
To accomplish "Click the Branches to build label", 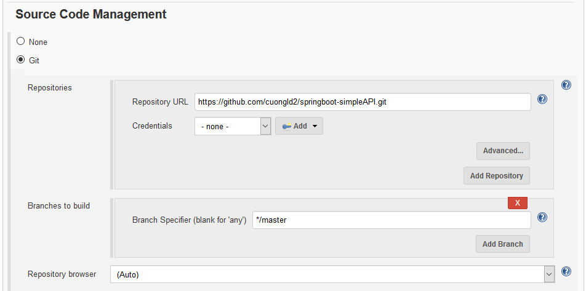I will tap(59, 205).
